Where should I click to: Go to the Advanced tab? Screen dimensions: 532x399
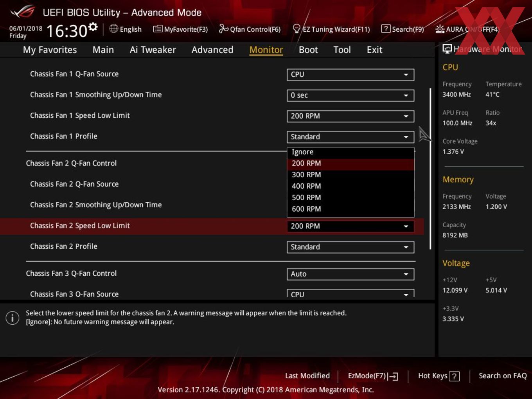(212, 50)
